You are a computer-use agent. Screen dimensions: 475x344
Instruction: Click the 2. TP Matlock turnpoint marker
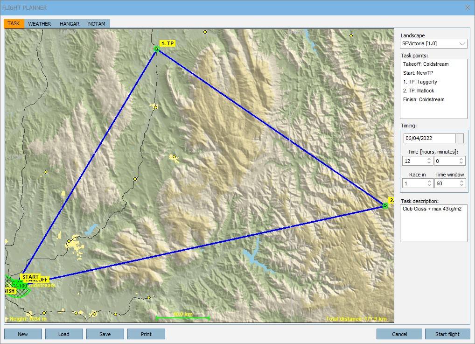[x=385, y=205]
